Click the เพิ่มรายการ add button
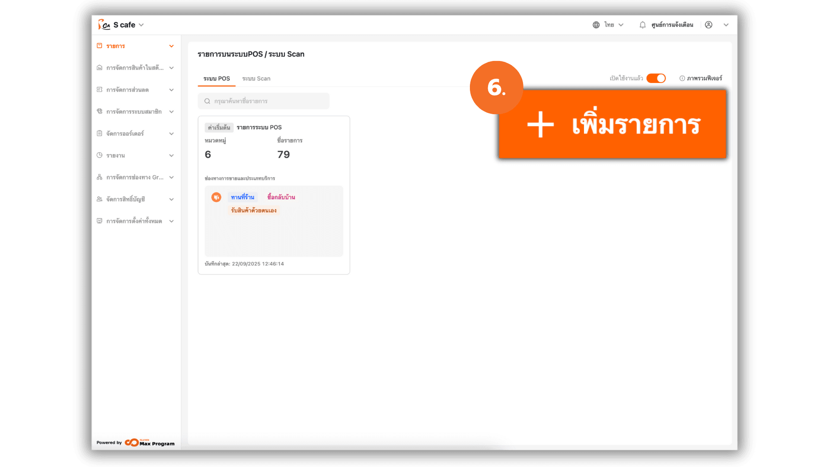This screenshot has height=467, width=830. 612,125
